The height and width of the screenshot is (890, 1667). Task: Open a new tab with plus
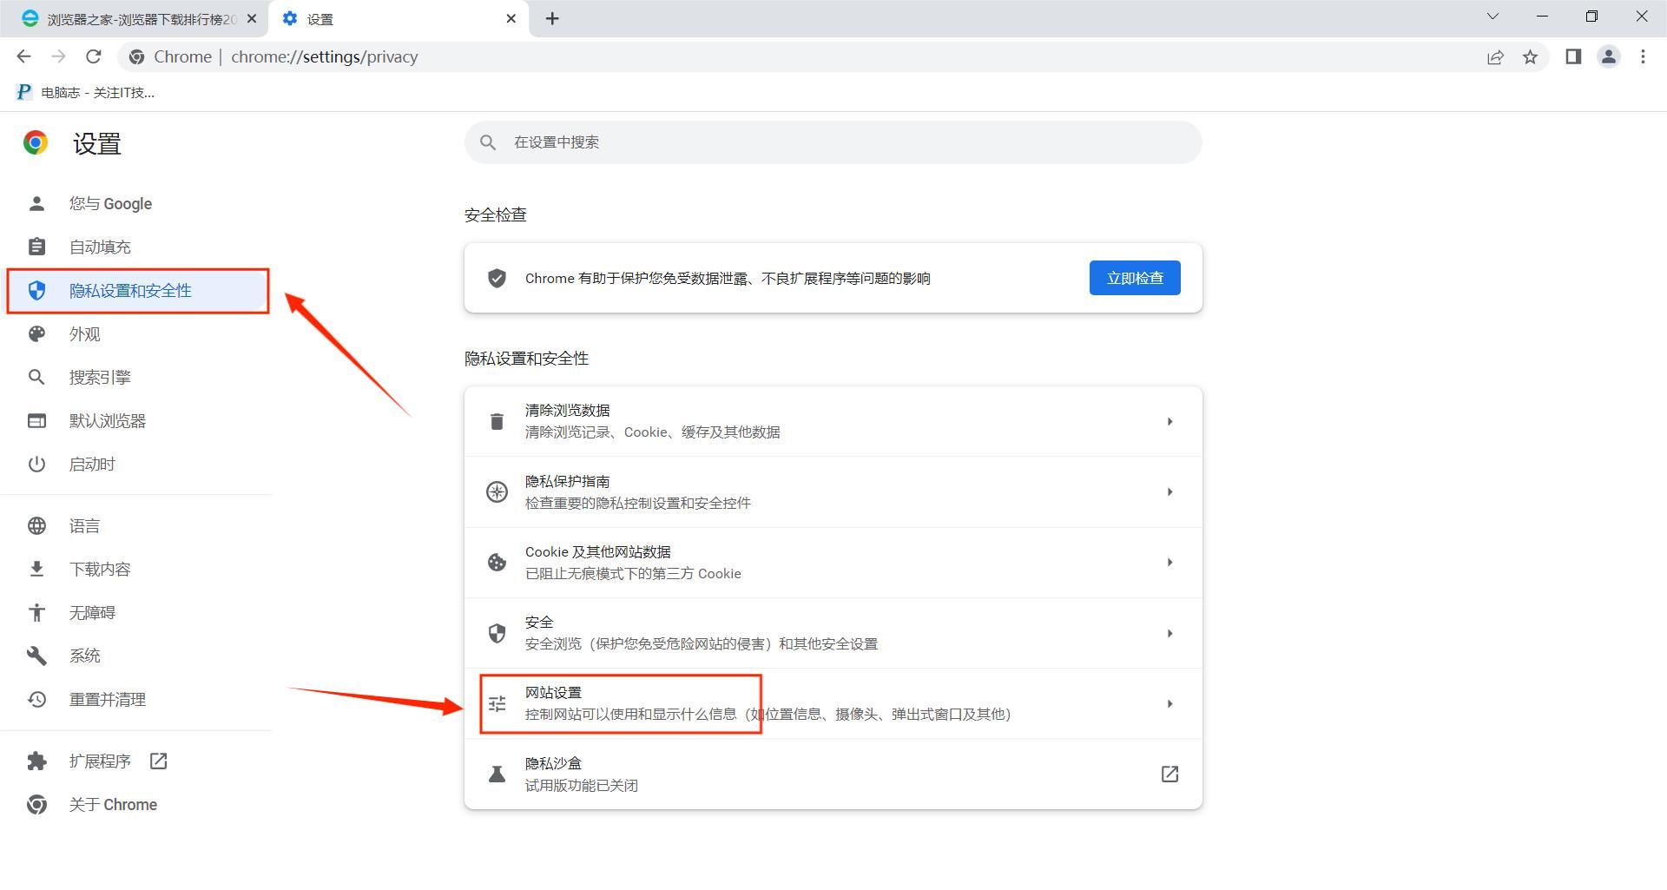pos(552,18)
